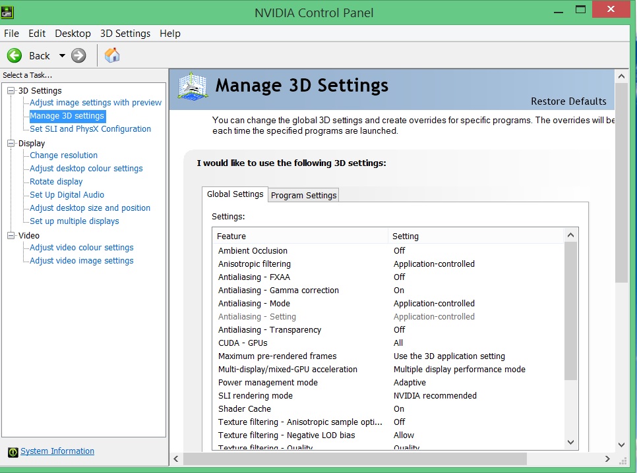Collapse the Display tree node
The height and width of the screenshot is (473, 637).
[x=11, y=144]
